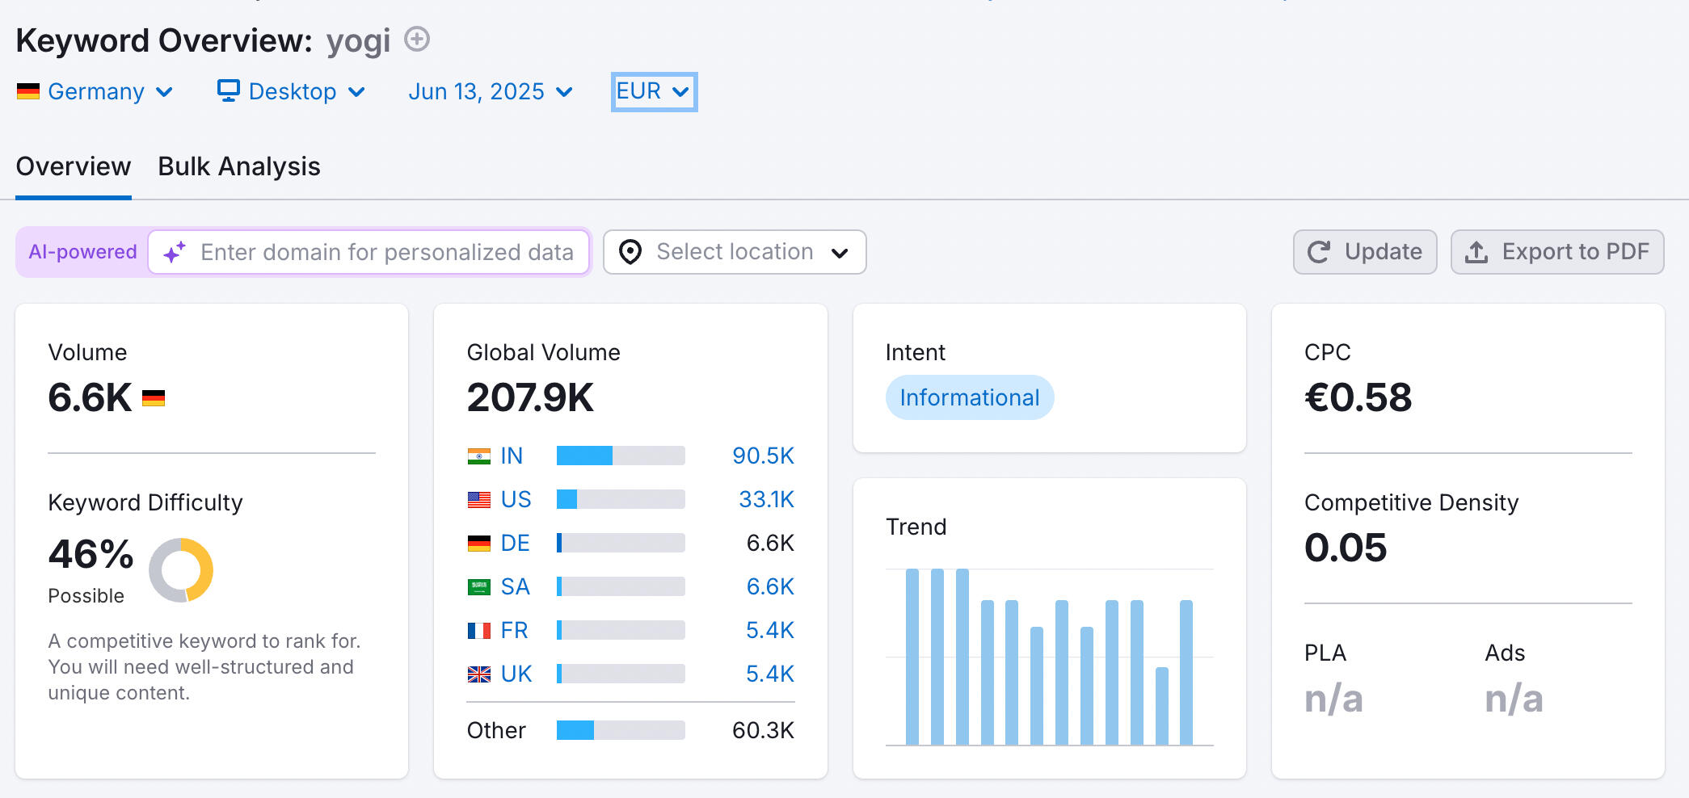Click the Keyword Difficulty donut chart
The height and width of the screenshot is (798, 1689).
tap(181, 570)
